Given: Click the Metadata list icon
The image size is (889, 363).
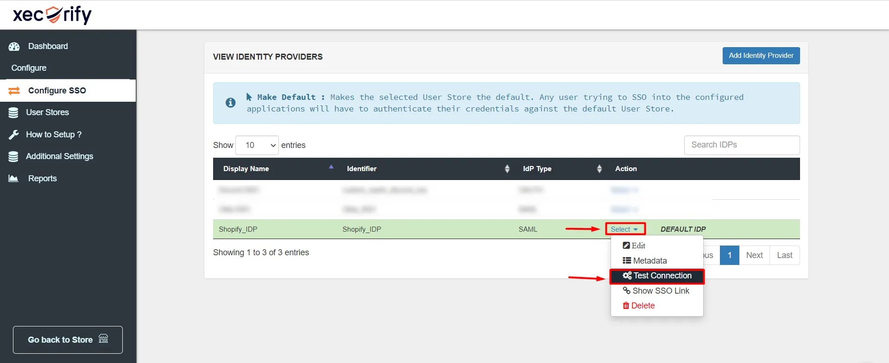Looking at the screenshot, I should click(627, 260).
